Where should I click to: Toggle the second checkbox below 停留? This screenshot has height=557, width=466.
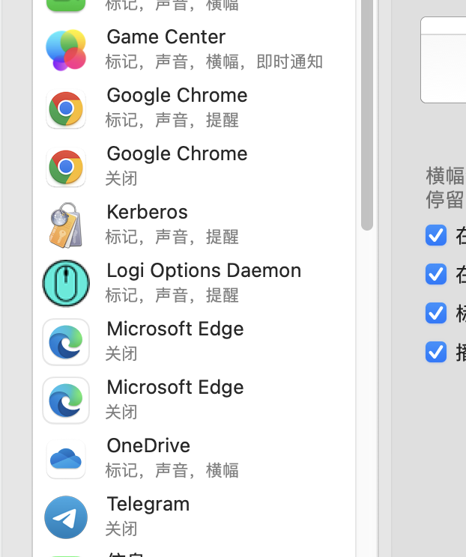(436, 274)
